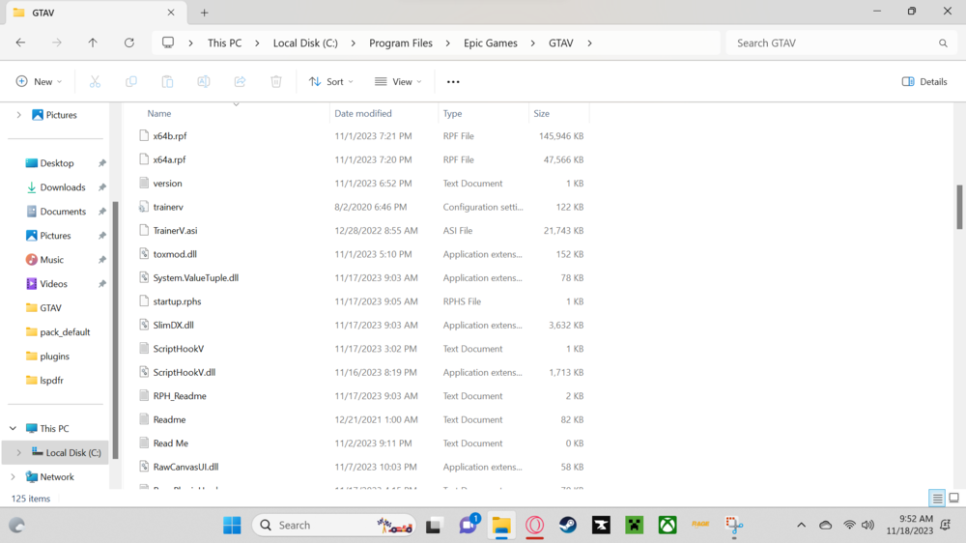Go back to the previous folder
Image resolution: width=966 pixels, height=543 pixels.
tap(20, 43)
